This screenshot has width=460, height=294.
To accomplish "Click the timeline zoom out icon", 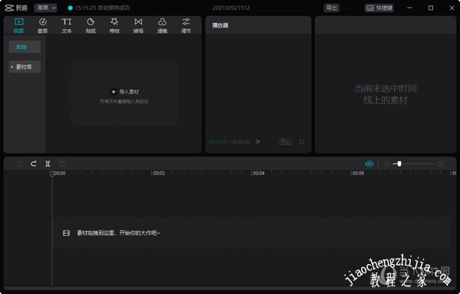I will [x=387, y=164].
